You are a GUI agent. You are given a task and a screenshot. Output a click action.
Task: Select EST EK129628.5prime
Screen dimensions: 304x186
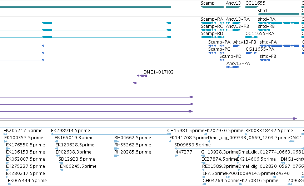[x=75, y=145]
